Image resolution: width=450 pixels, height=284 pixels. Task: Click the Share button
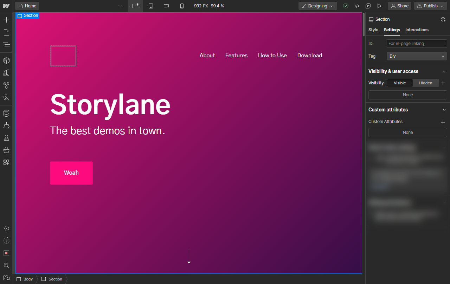[399, 6]
